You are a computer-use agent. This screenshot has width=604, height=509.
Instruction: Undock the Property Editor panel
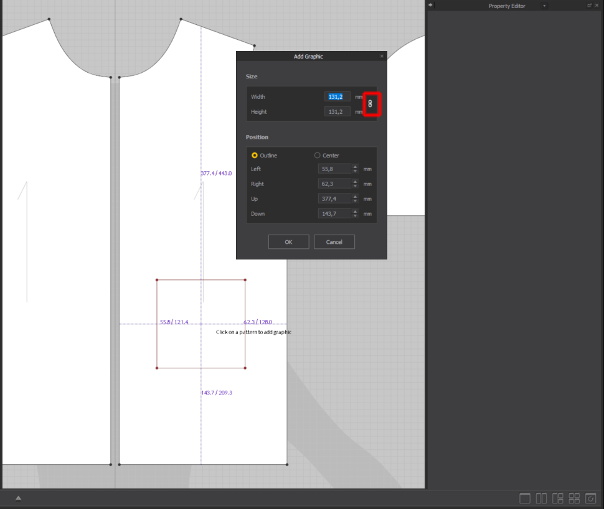[x=589, y=5]
